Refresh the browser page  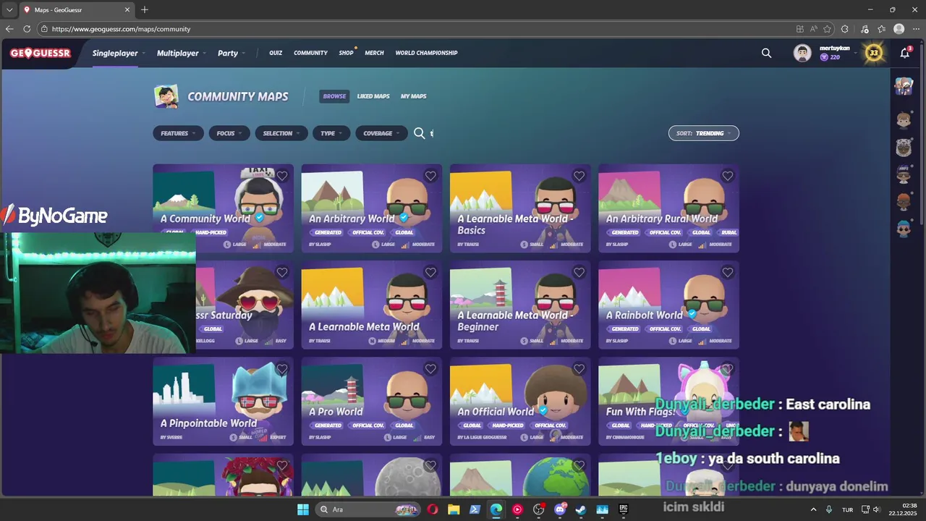click(x=27, y=29)
